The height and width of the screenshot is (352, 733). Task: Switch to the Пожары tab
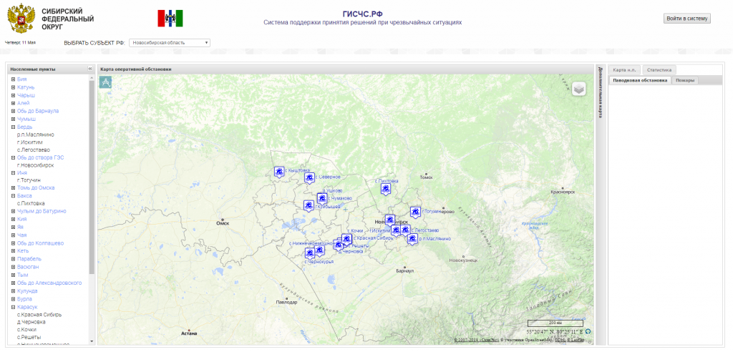click(685, 80)
